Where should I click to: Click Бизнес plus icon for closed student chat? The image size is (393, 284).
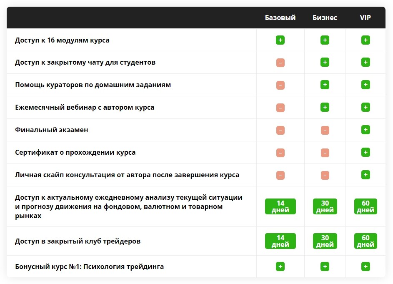coord(325,62)
